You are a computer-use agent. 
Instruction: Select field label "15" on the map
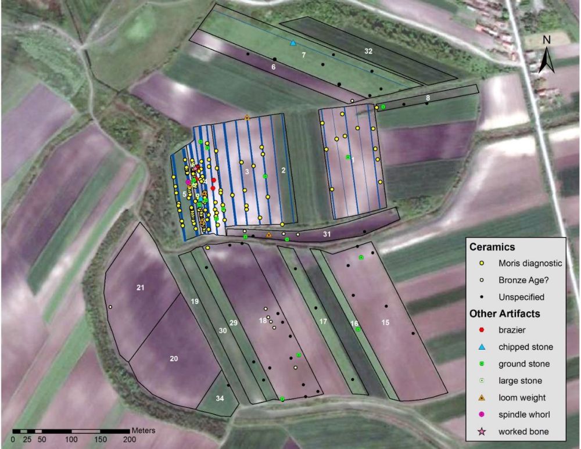pos(385,323)
